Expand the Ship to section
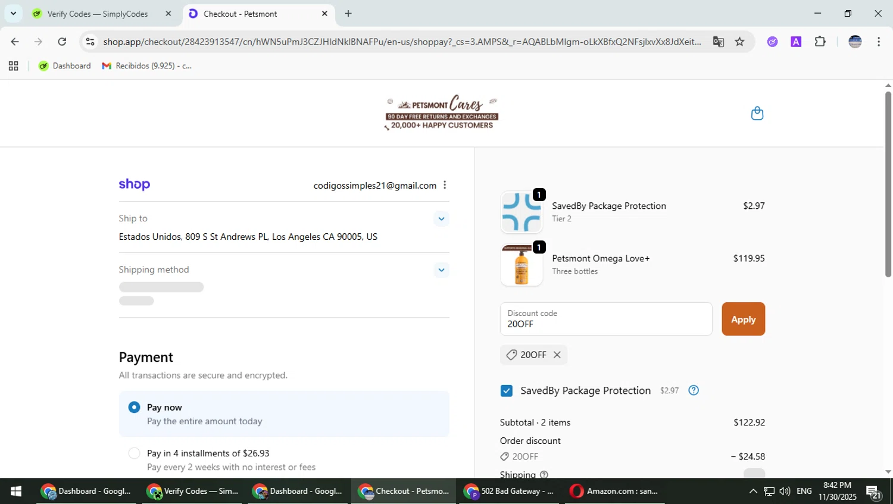 coord(441,219)
